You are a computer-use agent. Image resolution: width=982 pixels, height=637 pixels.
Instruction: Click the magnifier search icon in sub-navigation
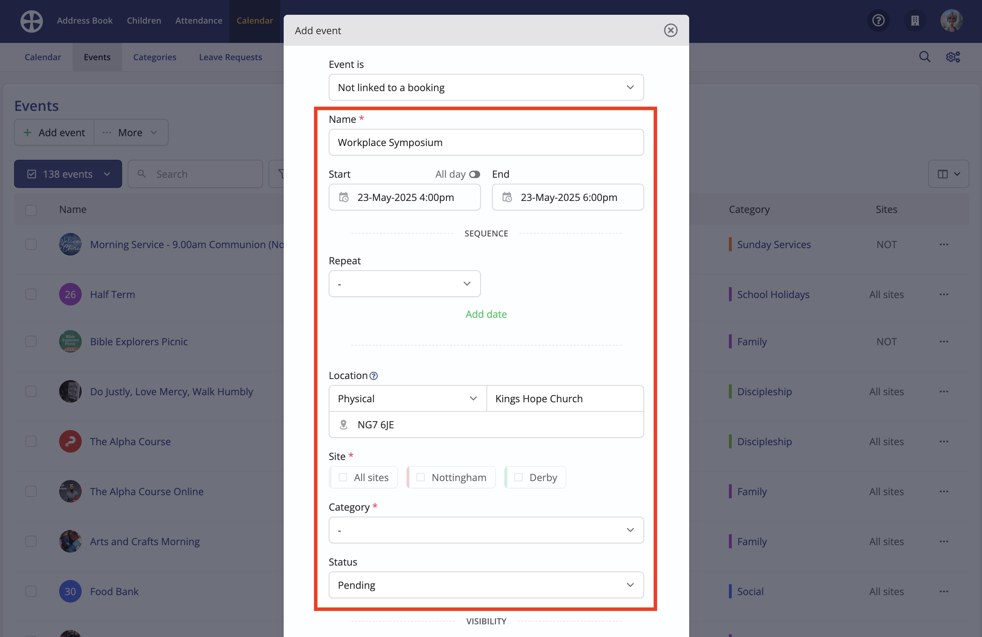925,57
